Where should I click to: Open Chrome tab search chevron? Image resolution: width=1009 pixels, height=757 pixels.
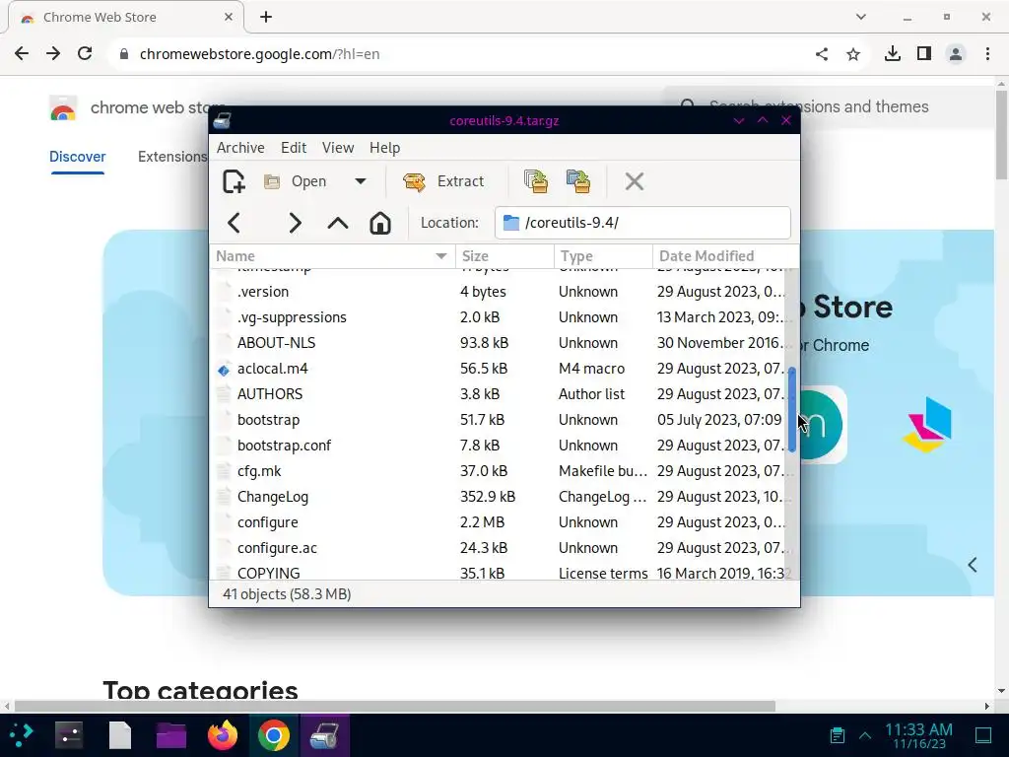click(x=861, y=17)
